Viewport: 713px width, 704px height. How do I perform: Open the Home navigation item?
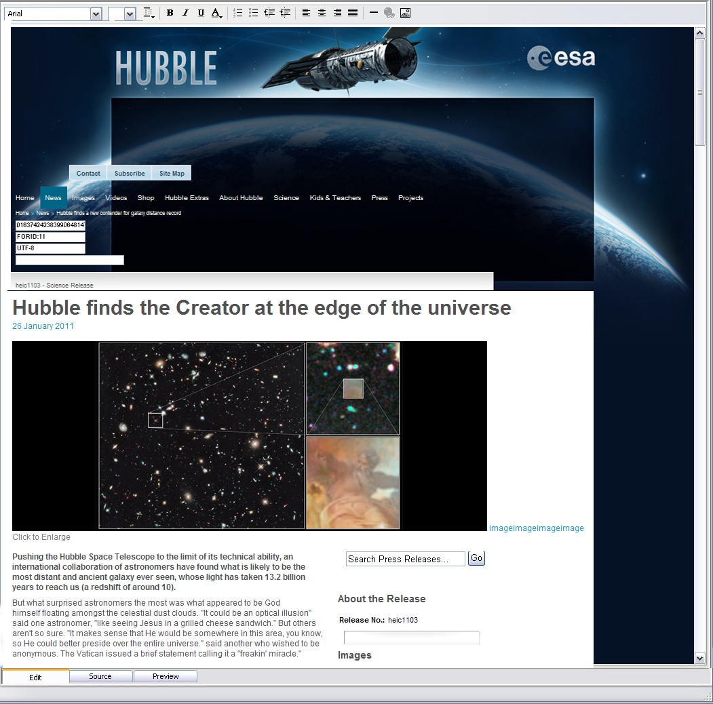24,197
